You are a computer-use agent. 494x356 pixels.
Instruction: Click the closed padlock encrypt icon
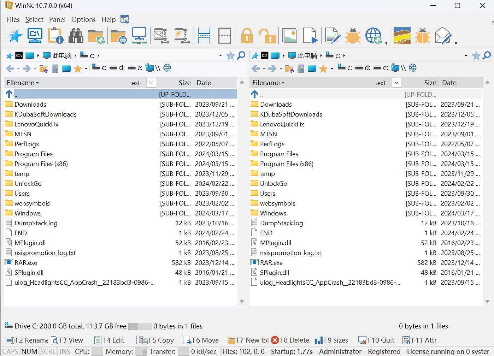click(x=247, y=36)
